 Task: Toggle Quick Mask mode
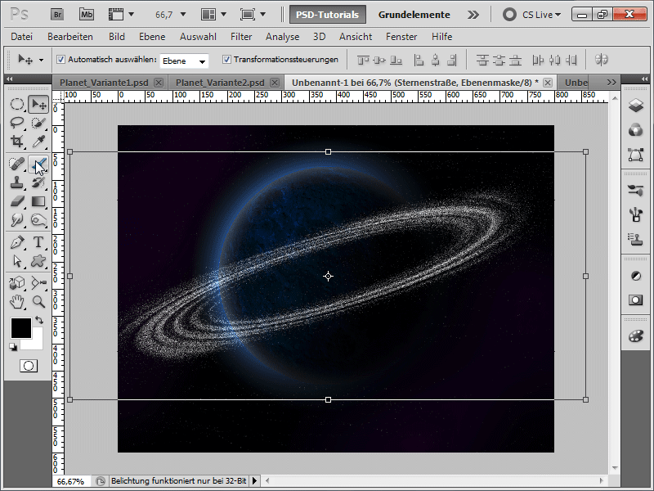click(x=29, y=366)
